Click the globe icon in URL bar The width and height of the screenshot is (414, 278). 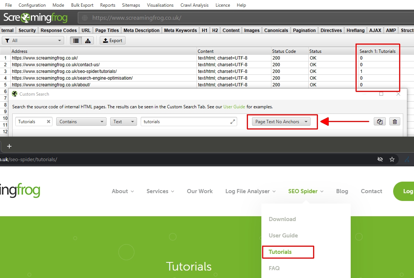85,18
